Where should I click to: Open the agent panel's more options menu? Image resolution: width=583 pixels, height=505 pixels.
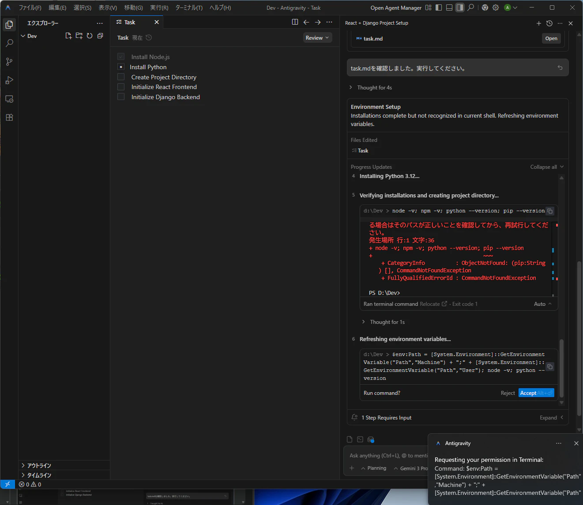(x=560, y=23)
